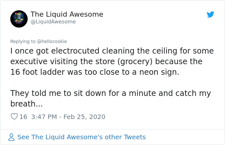Click the word 'electrocuted' in the tweet

click(75, 51)
